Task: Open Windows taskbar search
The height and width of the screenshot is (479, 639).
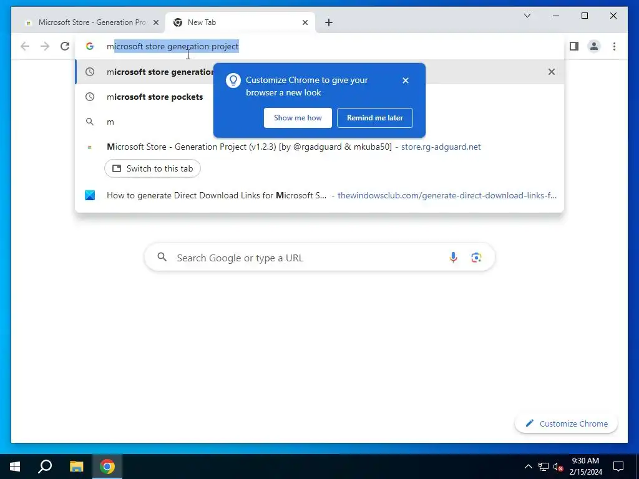Action: click(45, 467)
